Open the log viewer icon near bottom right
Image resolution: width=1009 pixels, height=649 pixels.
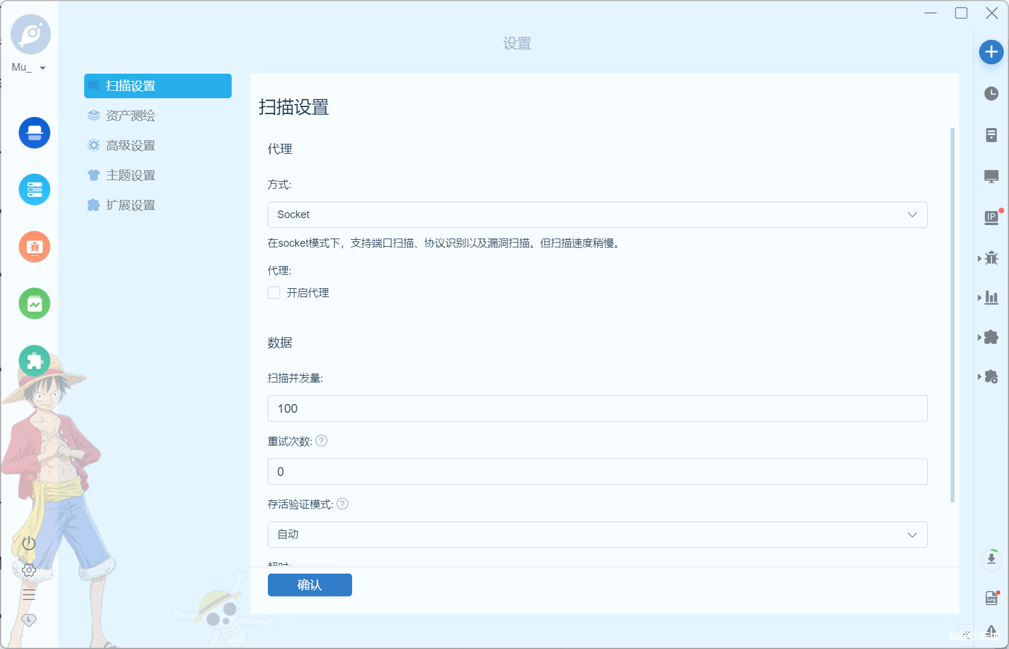click(991, 598)
